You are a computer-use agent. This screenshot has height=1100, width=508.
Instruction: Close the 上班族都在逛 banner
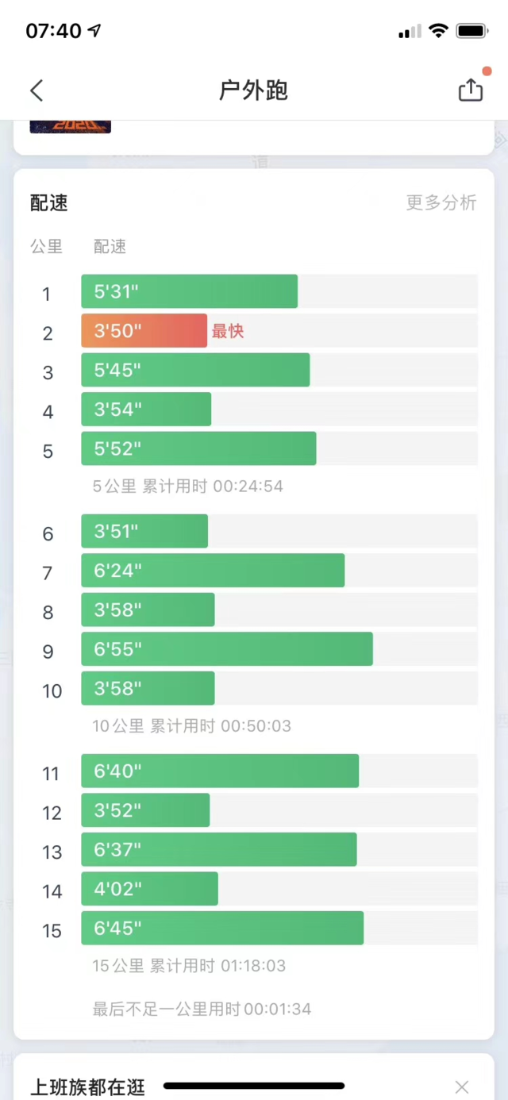click(462, 1087)
